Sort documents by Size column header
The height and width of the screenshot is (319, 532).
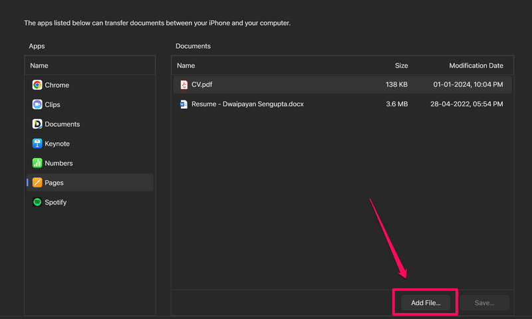401,66
